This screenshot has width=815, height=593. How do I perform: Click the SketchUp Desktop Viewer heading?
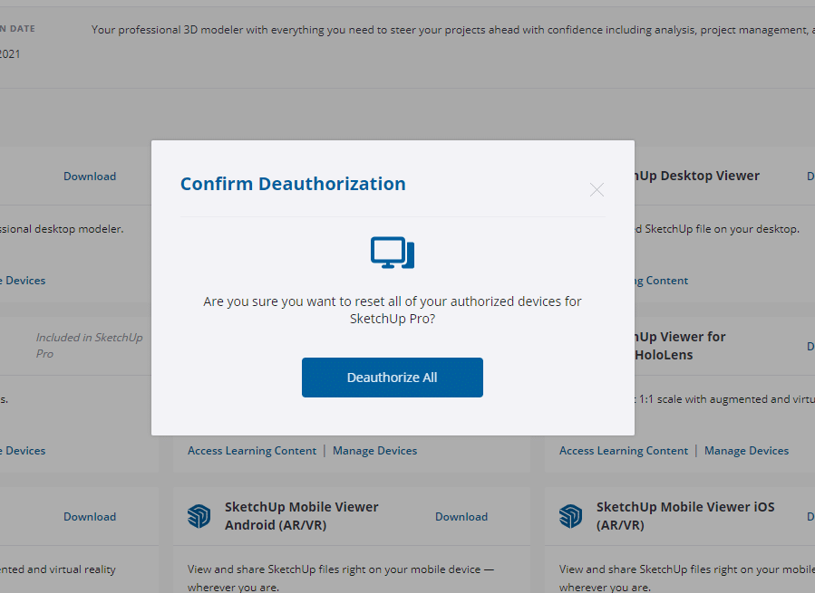tap(697, 176)
